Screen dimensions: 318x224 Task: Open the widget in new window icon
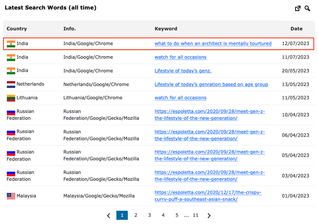[297, 8]
